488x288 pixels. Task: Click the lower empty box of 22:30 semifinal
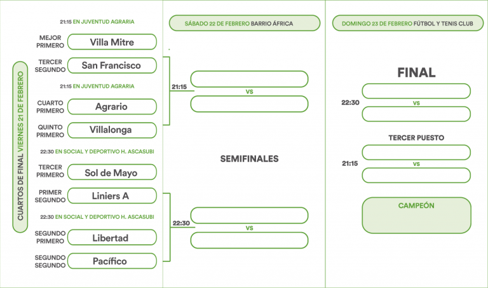point(249,240)
